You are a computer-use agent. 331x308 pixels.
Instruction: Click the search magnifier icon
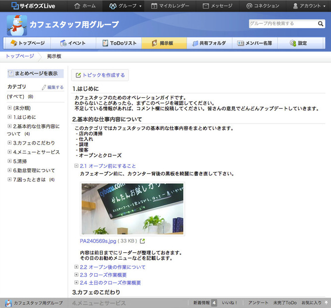coord(321,23)
